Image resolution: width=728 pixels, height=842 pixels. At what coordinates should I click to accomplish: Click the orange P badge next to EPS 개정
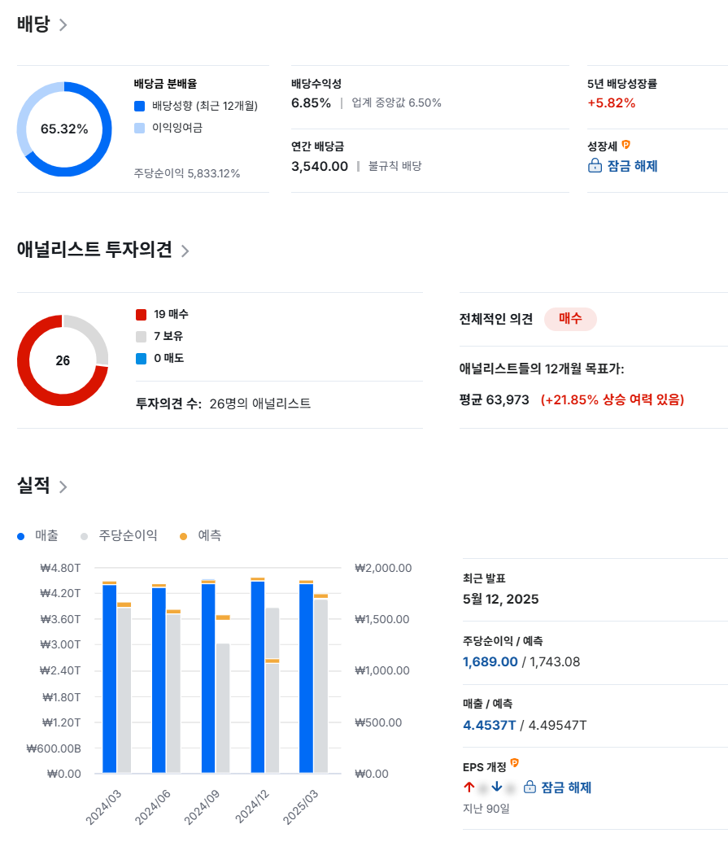point(515,764)
